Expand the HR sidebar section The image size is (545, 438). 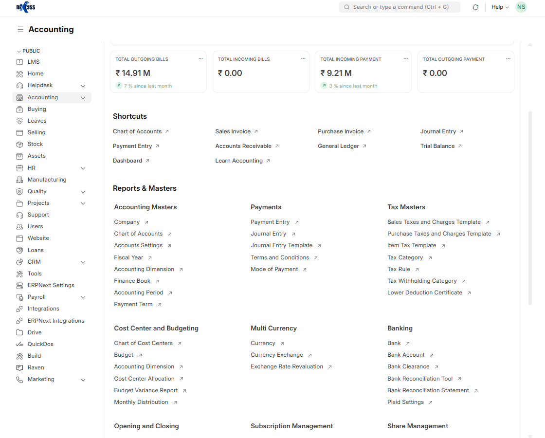[x=83, y=168]
